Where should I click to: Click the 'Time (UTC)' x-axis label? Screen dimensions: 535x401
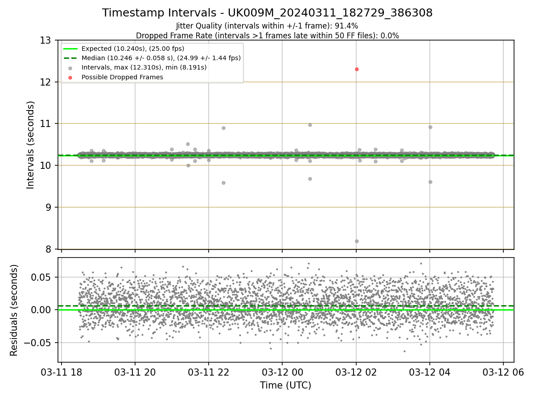[286, 385]
